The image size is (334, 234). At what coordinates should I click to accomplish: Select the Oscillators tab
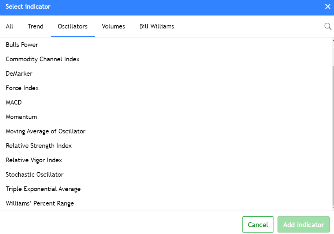coord(73,26)
